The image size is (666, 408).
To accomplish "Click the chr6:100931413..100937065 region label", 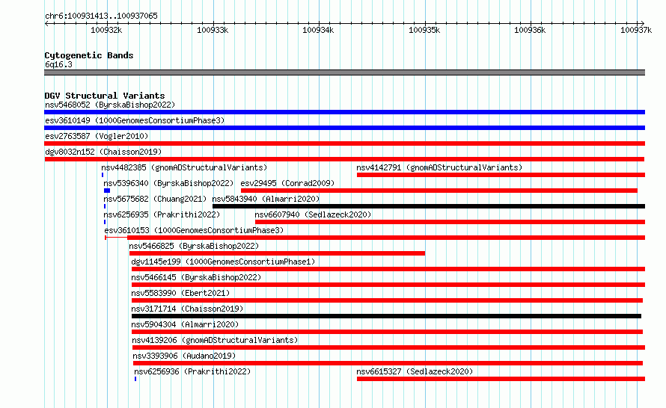I will click(101, 16).
